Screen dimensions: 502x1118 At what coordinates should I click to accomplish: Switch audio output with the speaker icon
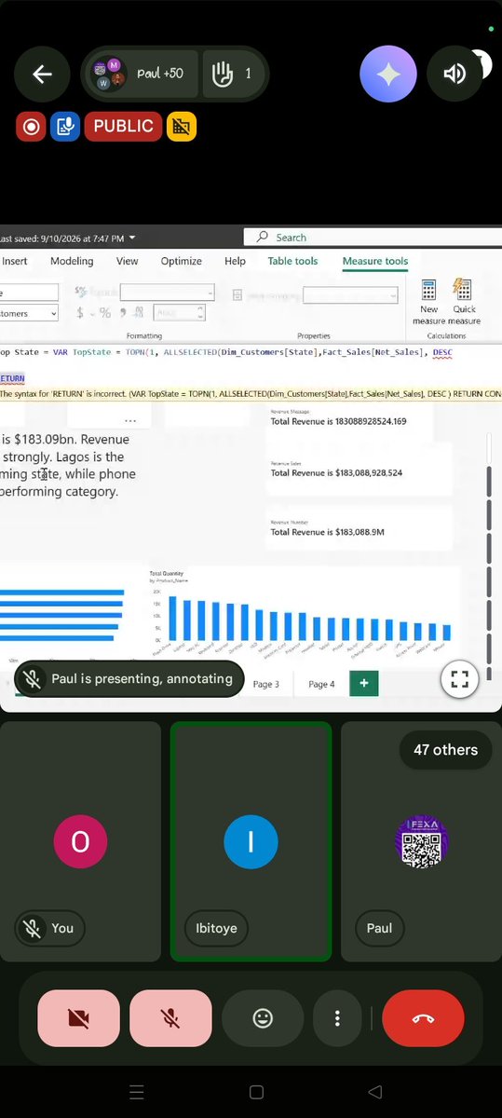tap(455, 75)
